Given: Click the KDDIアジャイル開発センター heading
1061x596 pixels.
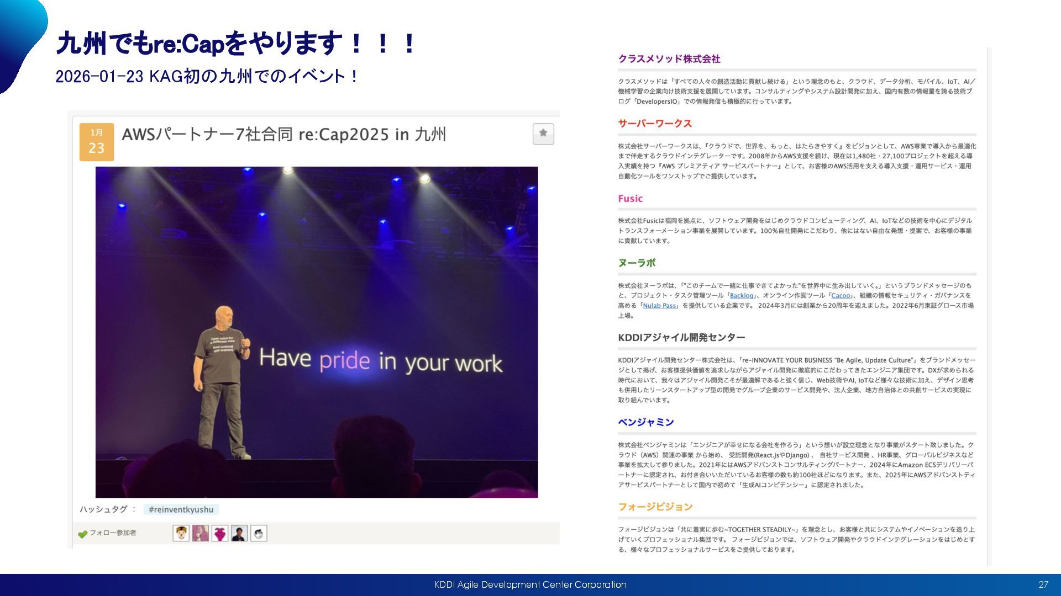Looking at the screenshot, I should [x=681, y=338].
